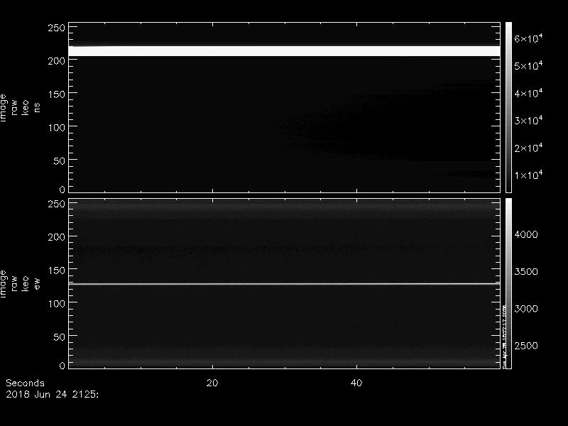Click the 50 tick label on ew keogram axis
This screenshot has width=568, height=426.
[60, 337]
